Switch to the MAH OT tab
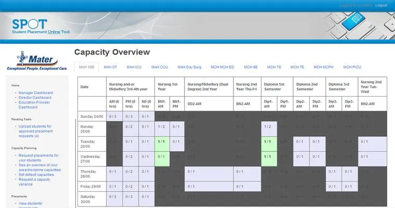395x208 pixels. (110, 67)
